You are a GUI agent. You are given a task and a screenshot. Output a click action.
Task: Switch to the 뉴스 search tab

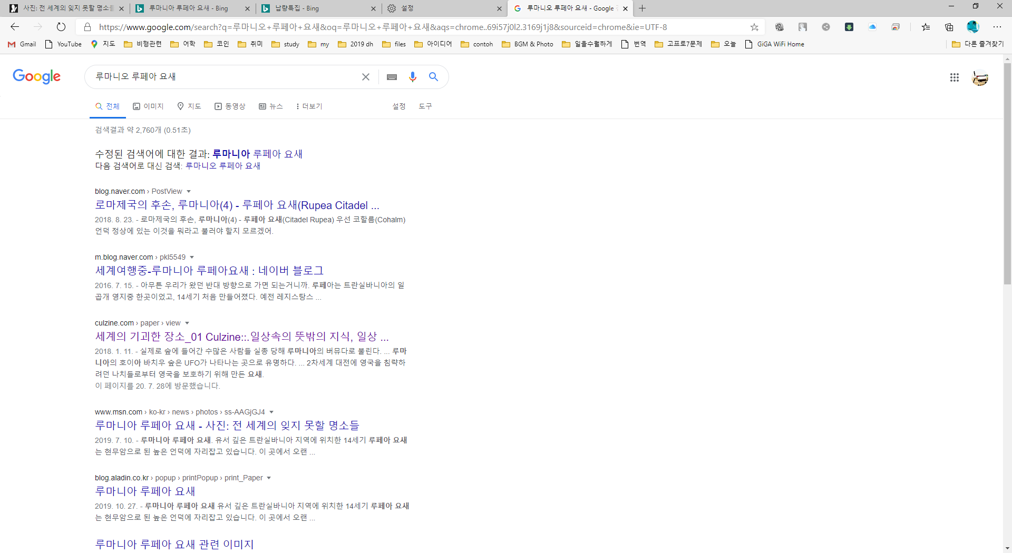[x=271, y=106]
